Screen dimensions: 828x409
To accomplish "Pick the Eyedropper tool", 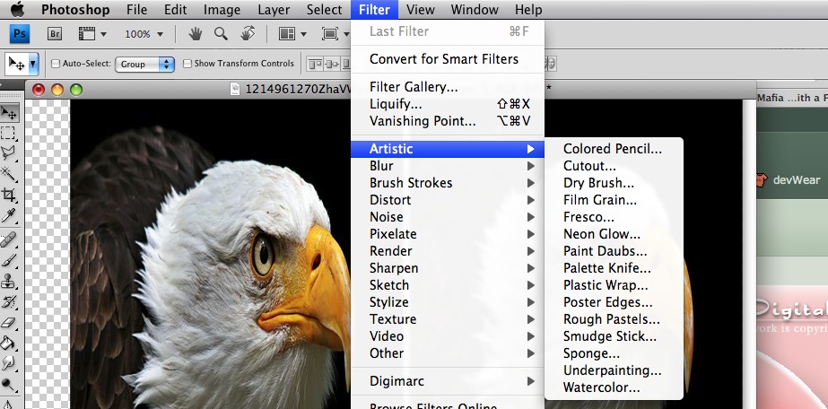I will pos(9,216).
